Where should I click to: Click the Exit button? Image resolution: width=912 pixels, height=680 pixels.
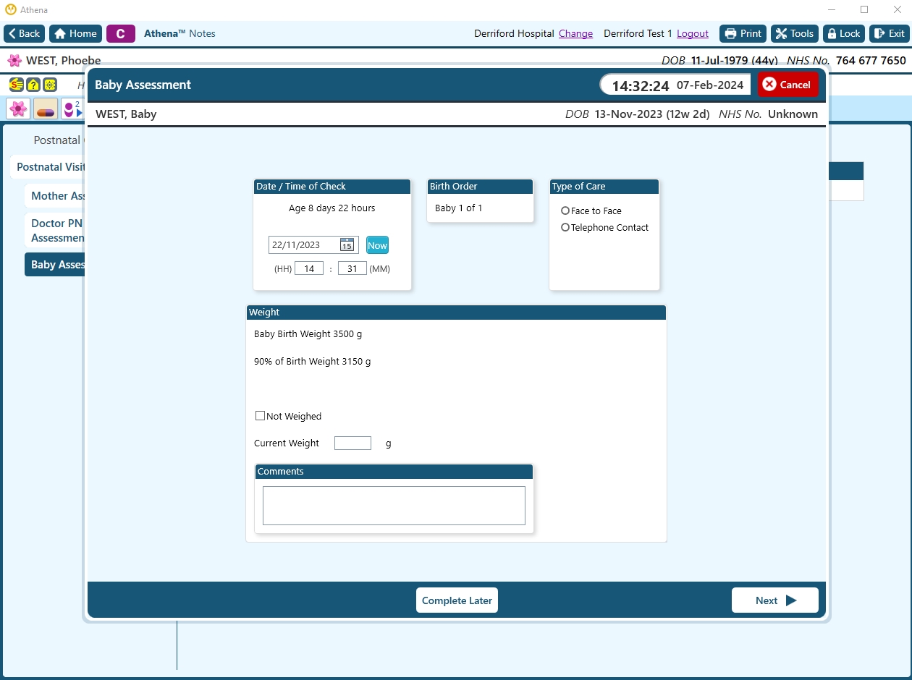[x=890, y=33]
